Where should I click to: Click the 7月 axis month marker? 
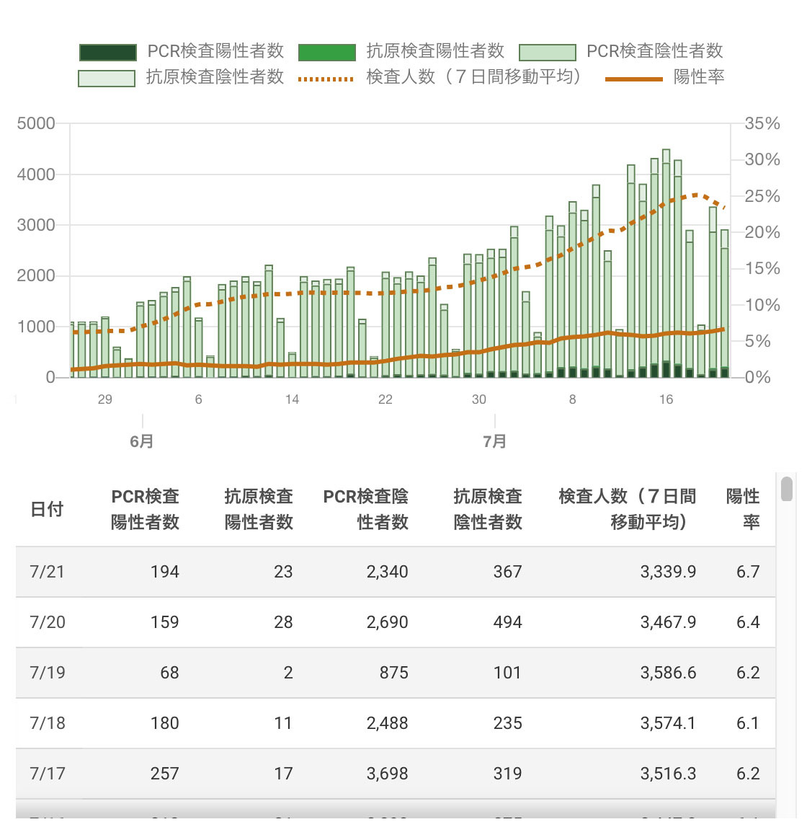pyautogui.click(x=494, y=441)
